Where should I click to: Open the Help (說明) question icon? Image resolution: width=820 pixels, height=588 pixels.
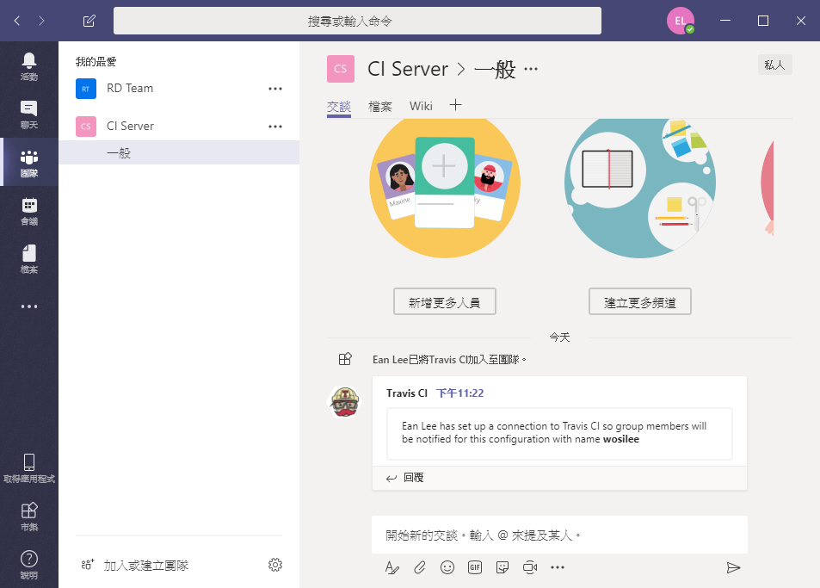[28, 565]
